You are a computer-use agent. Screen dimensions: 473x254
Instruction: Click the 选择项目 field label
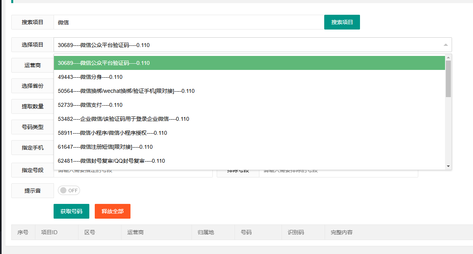point(33,45)
